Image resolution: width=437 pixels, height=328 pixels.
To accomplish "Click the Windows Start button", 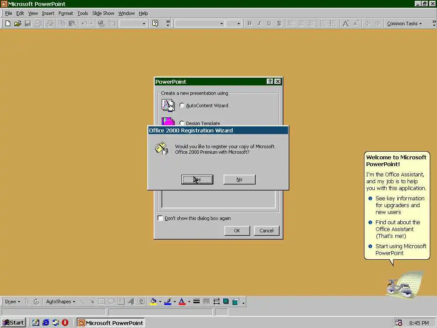I will click(13, 323).
